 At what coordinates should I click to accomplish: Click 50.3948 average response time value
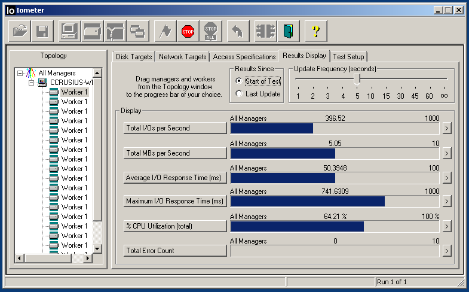(x=335, y=168)
